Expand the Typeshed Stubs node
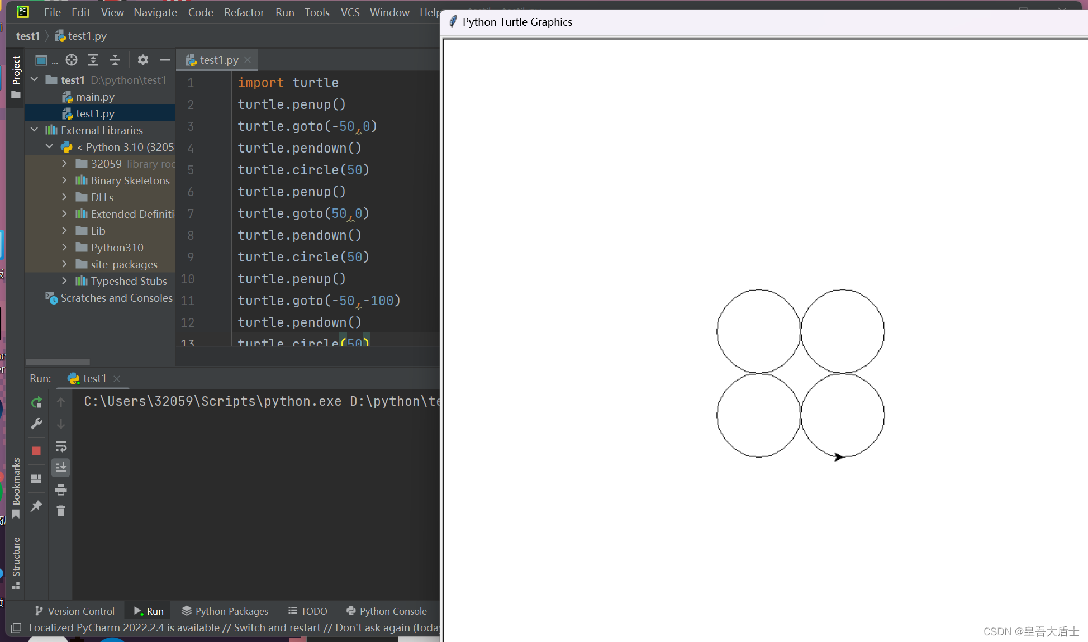1088x642 pixels. tap(64, 281)
